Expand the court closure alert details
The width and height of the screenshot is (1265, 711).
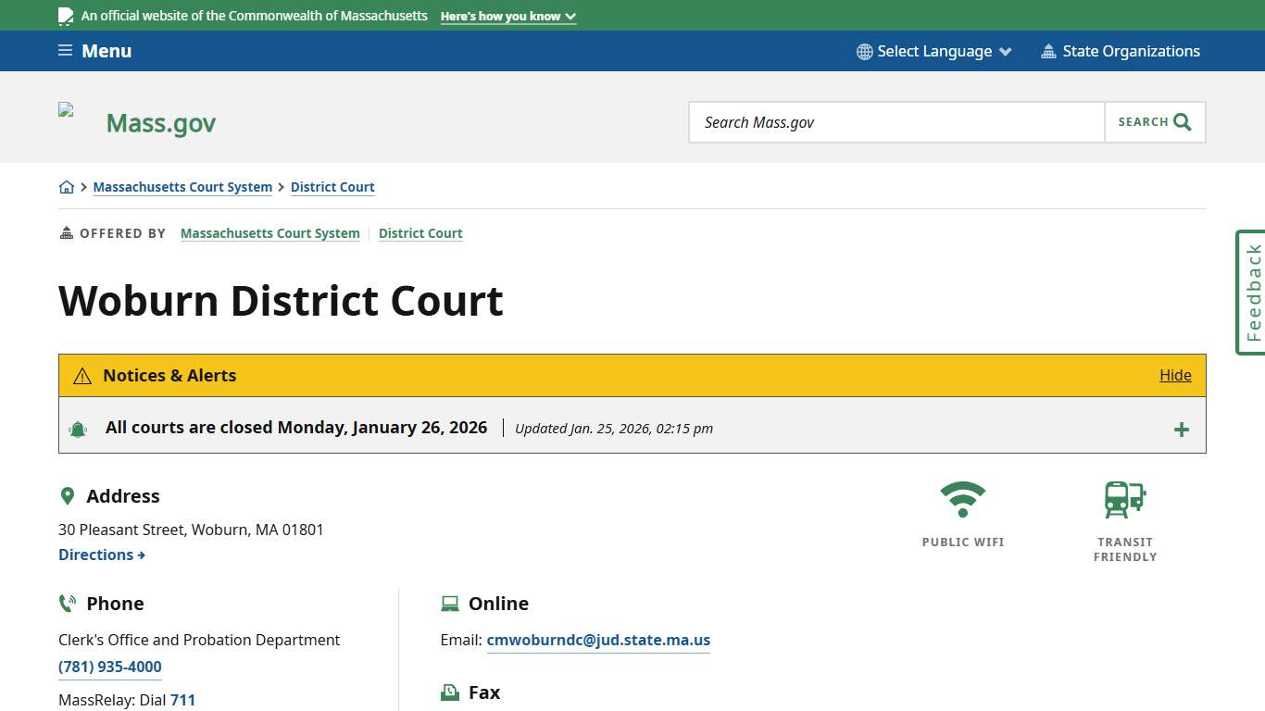[x=1182, y=429]
